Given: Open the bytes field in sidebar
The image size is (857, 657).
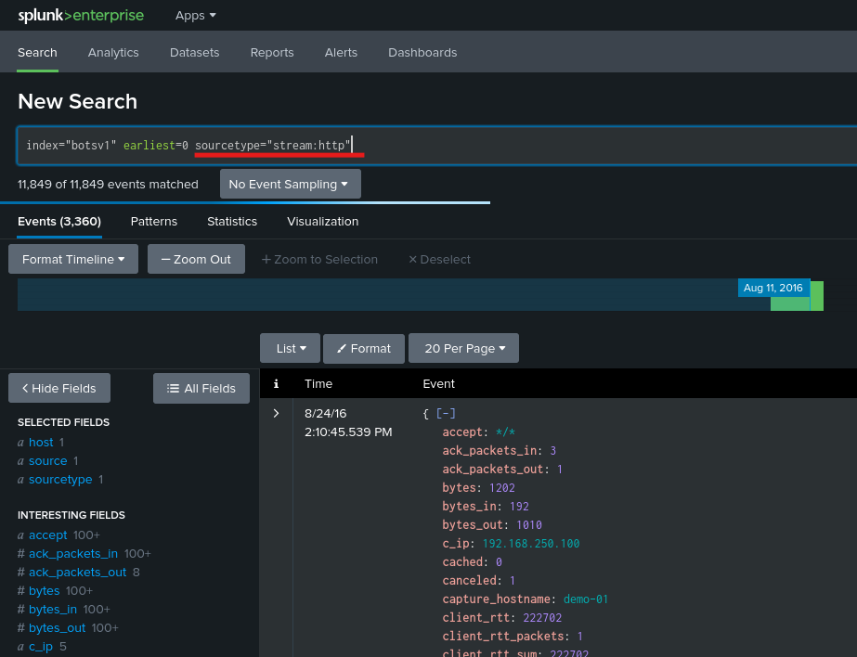Looking at the screenshot, I should point(45,591).
